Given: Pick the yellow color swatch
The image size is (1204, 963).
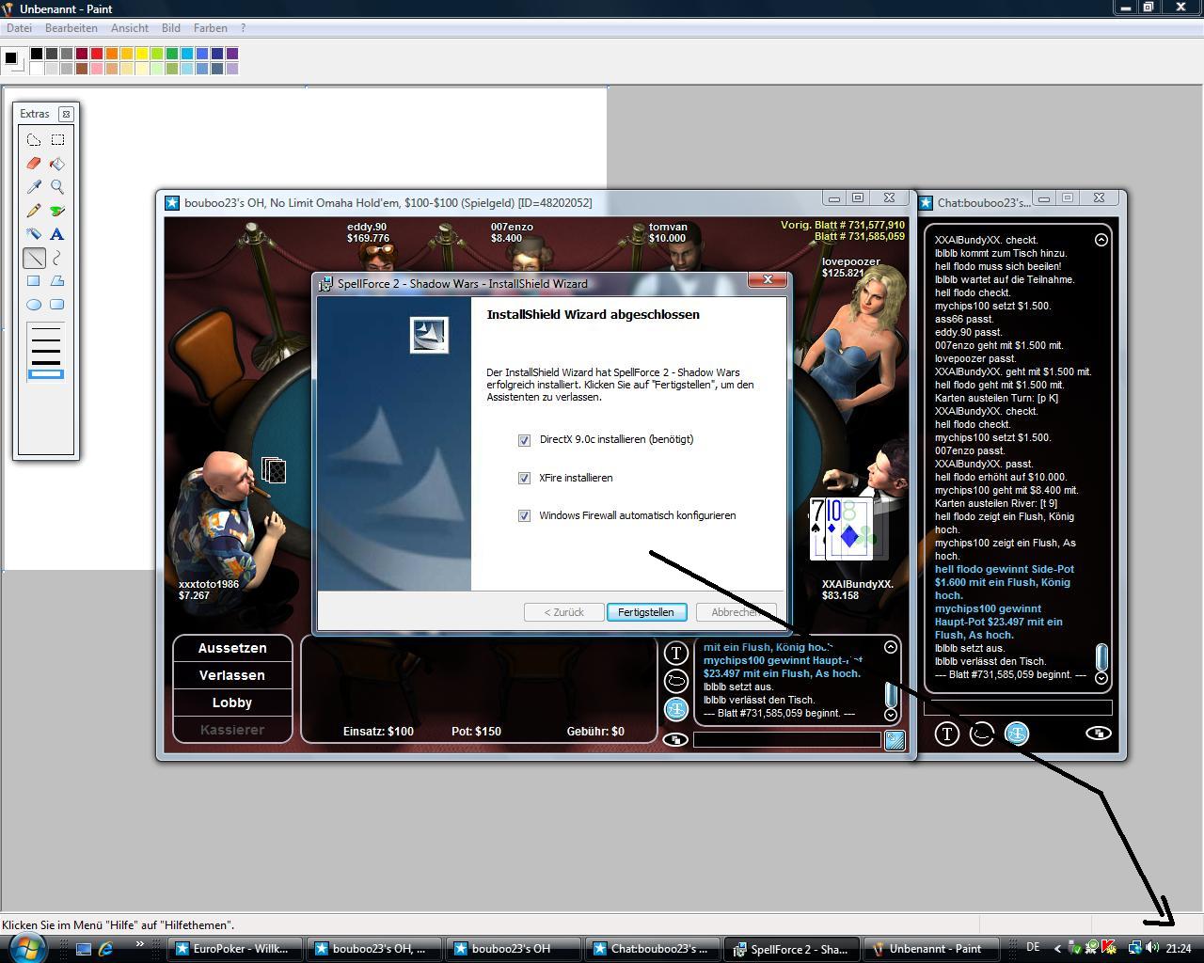Looking at the screenshot, I should (x=142, y=54).
